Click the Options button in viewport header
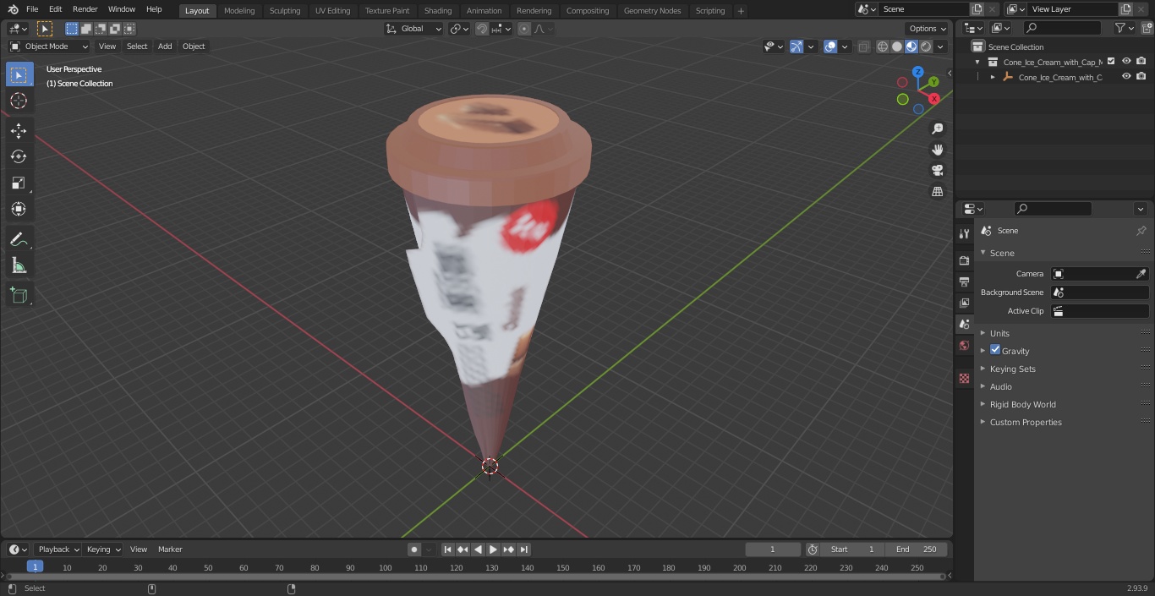The height and width of the screenshot is (596, 1155). [x=928, y=29]
